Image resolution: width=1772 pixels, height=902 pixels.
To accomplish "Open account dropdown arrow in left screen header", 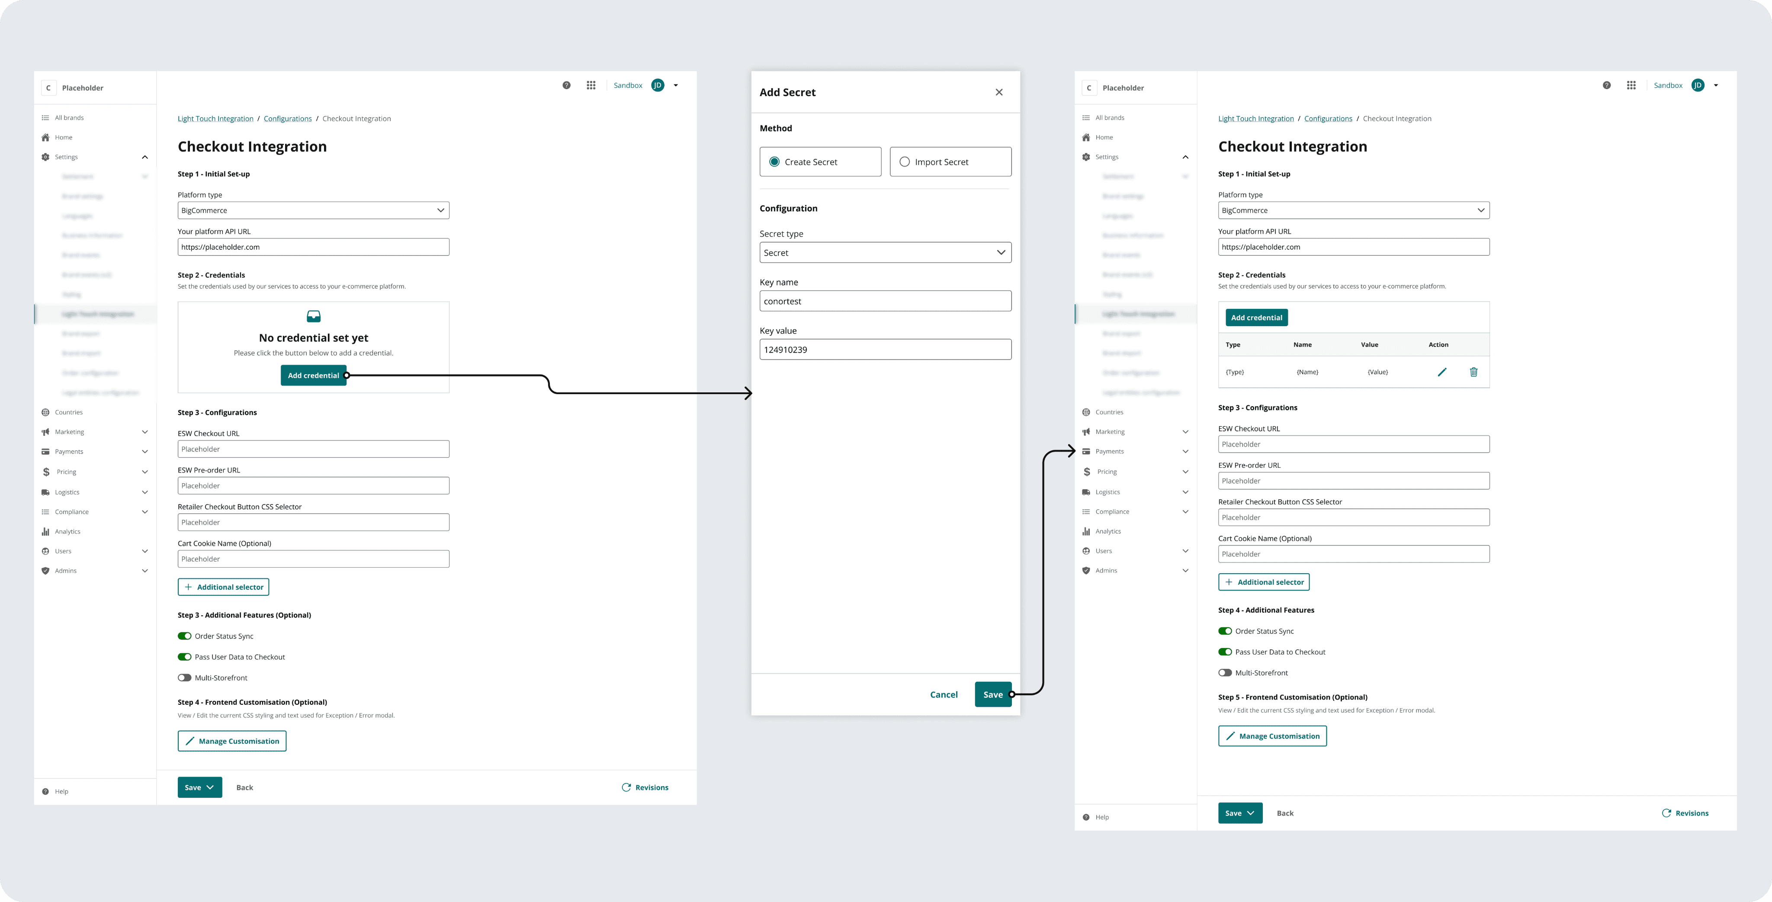I will coord(675,85).
